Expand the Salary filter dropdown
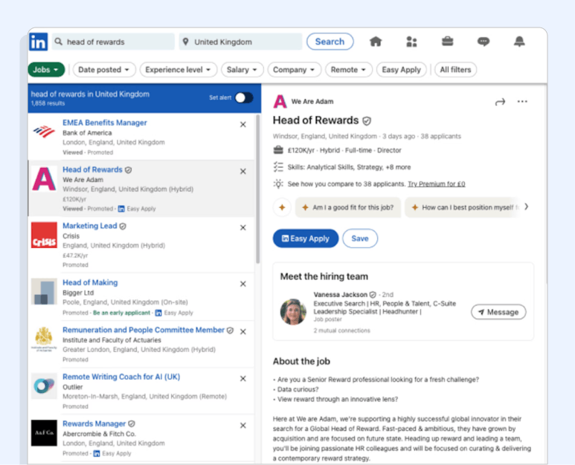The width and height of the screenshot is (575, 465). coord(242,70)
